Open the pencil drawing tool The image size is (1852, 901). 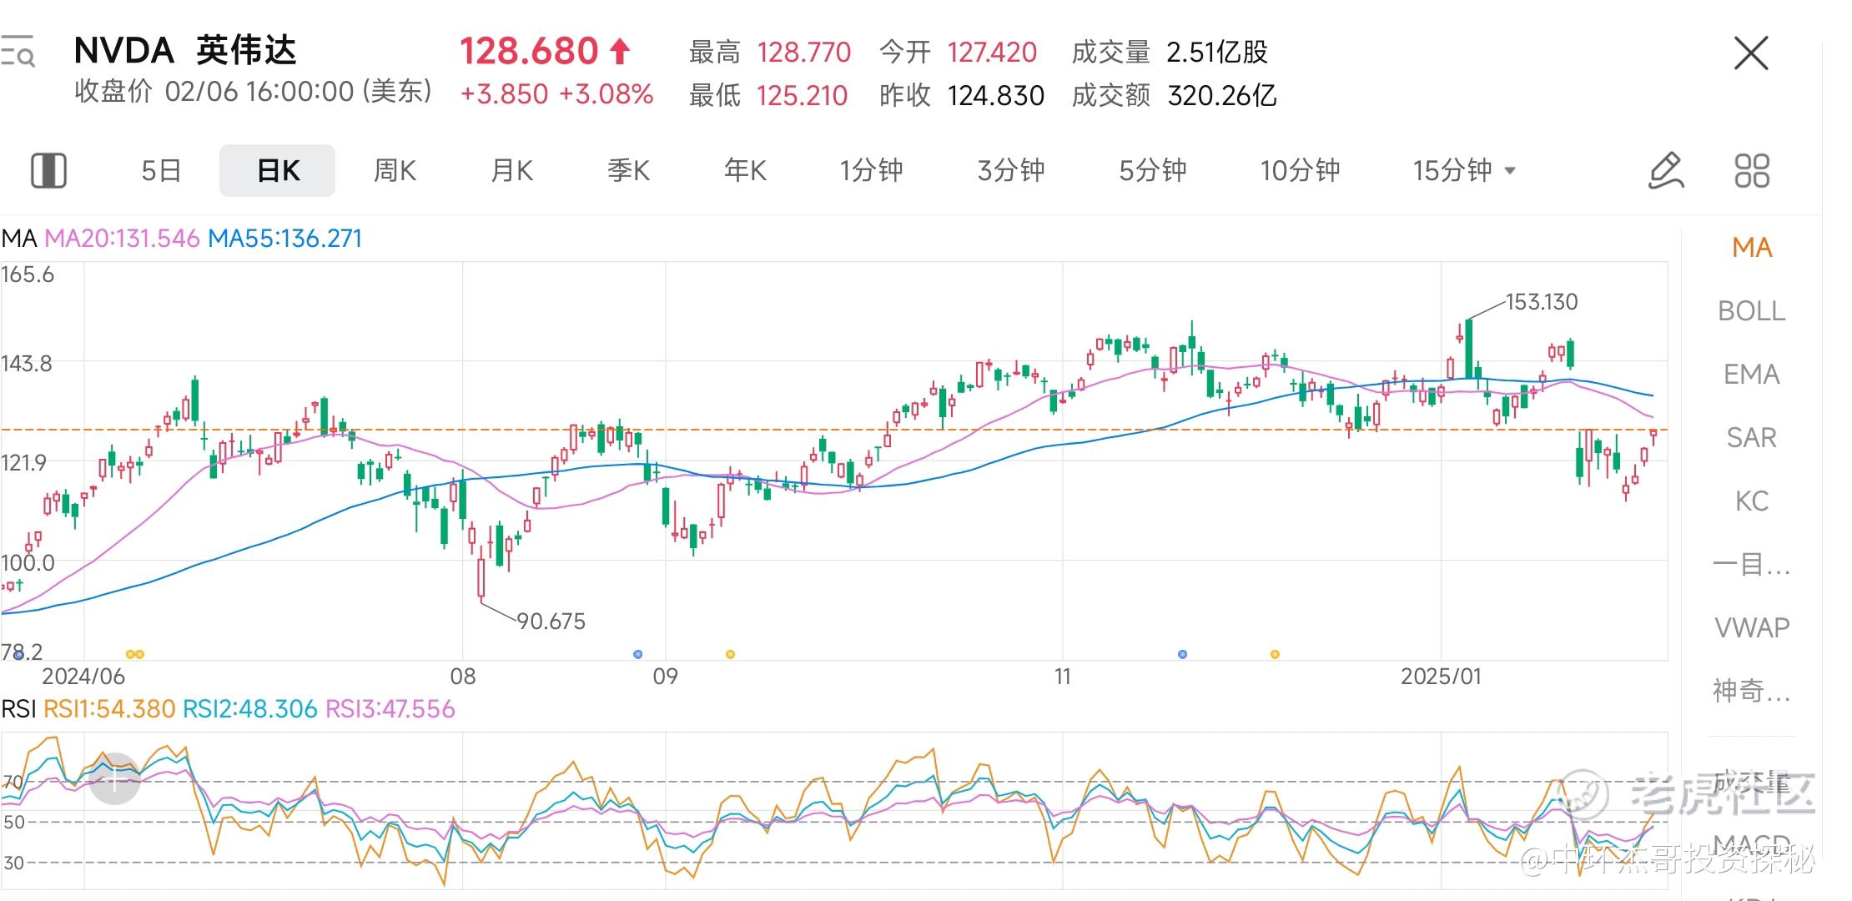(1666, 170)
